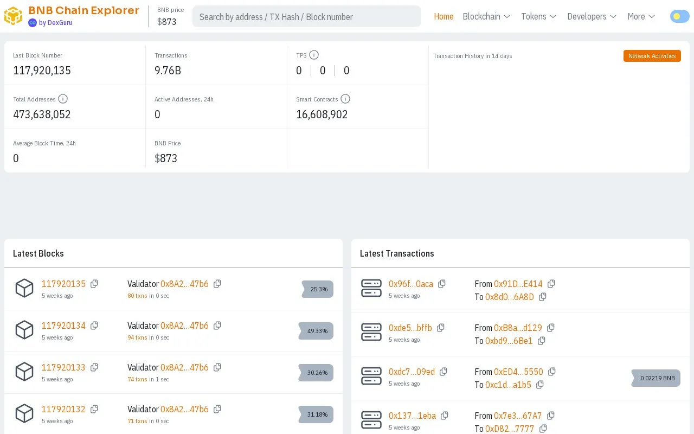Screen dimensions: 694x434
Task: Copy recipient address 0xc1d...a1b5
Action: point(540,385)
